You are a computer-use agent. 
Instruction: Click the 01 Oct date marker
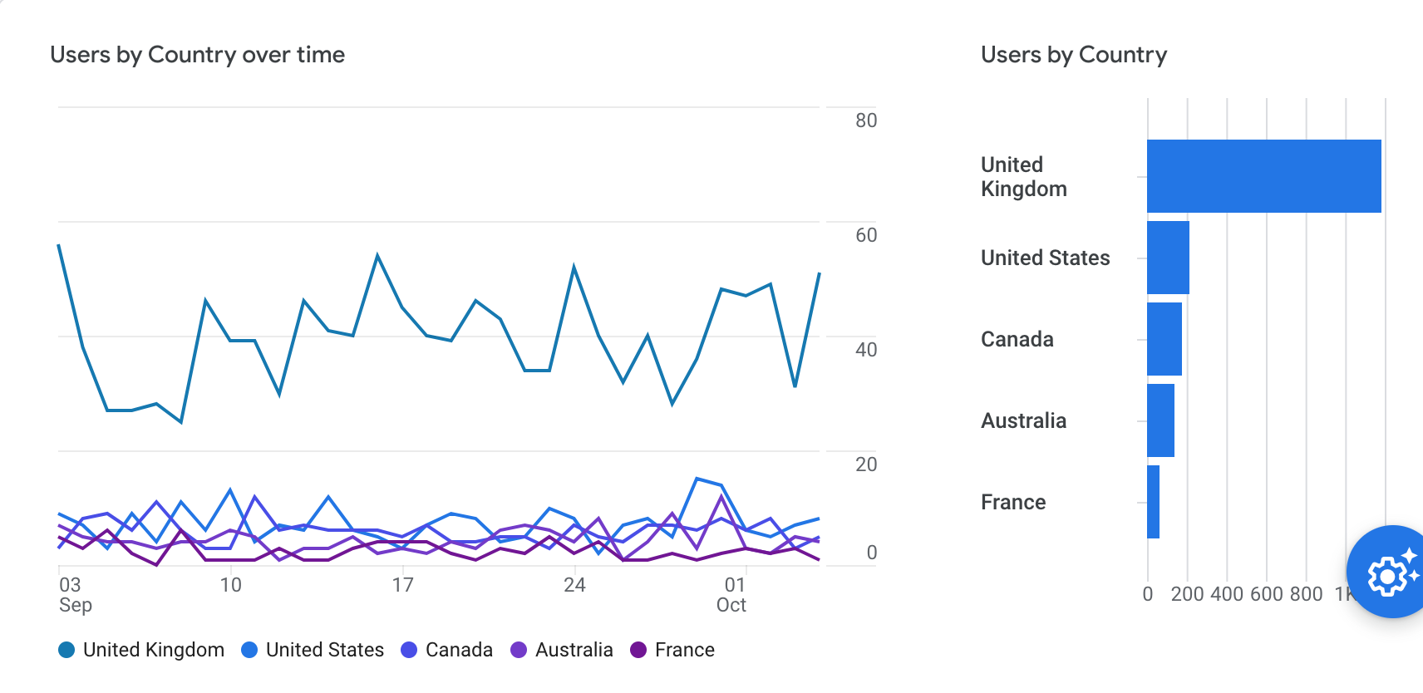732,595
